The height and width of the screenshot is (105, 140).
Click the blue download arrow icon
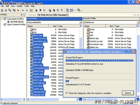[40, 10]
